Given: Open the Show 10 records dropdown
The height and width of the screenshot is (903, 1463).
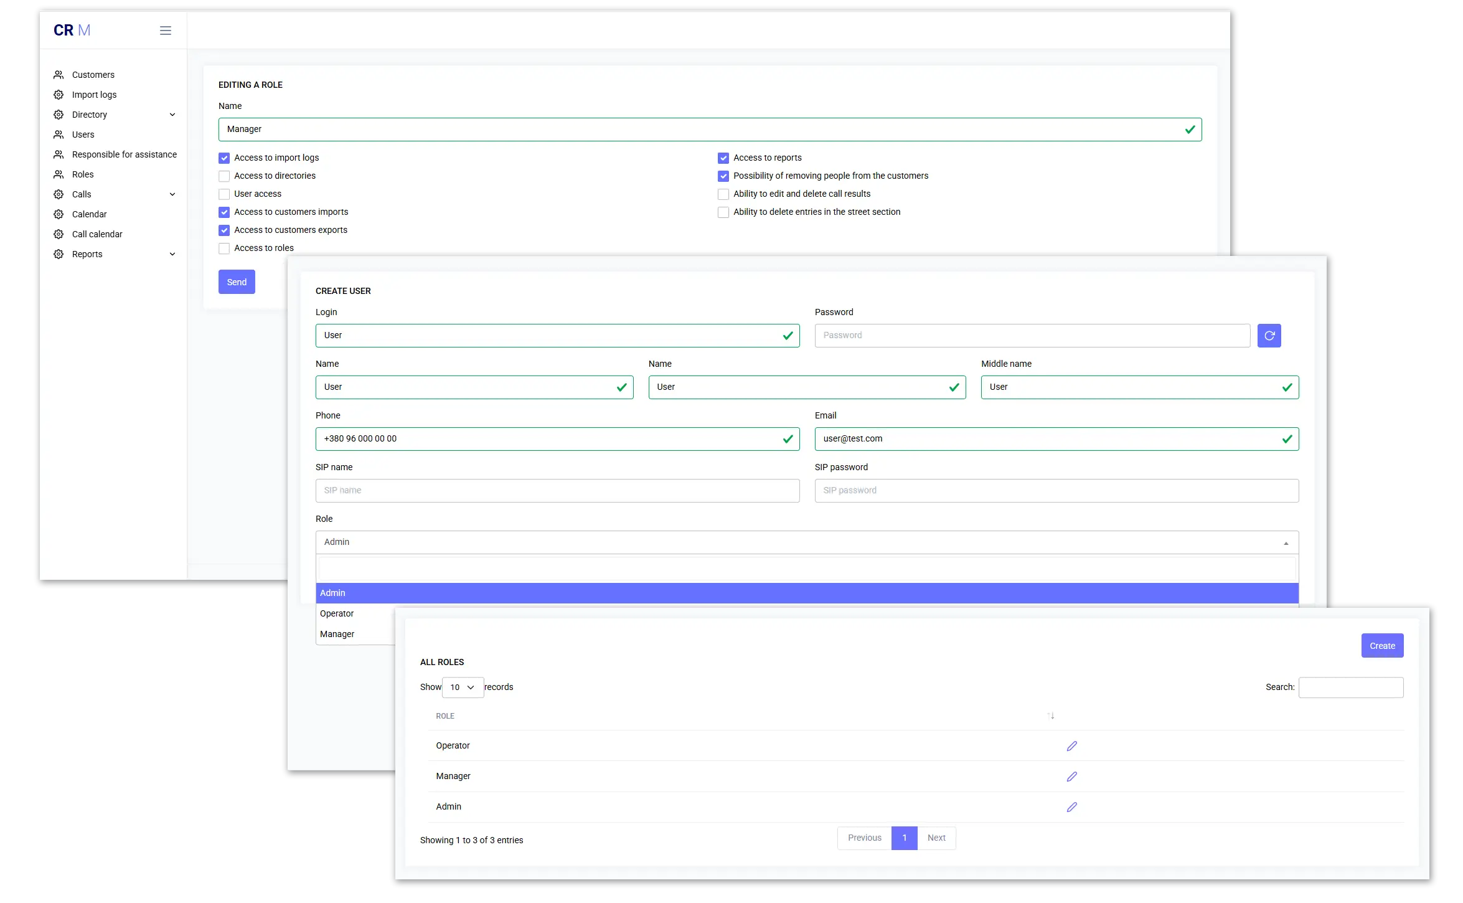Looking at the screenshot, I should point(463,688).
